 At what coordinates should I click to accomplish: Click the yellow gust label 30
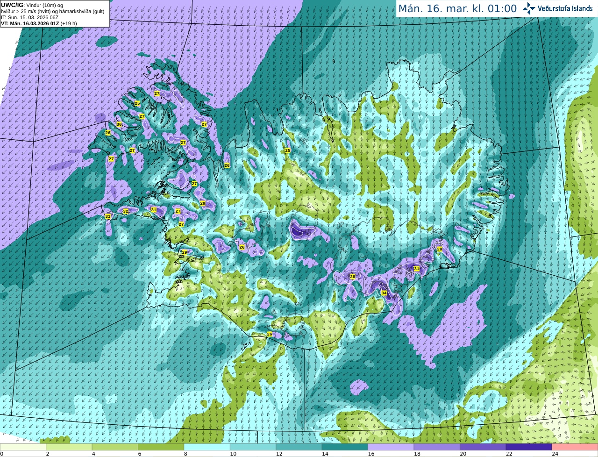click(119, 124)
